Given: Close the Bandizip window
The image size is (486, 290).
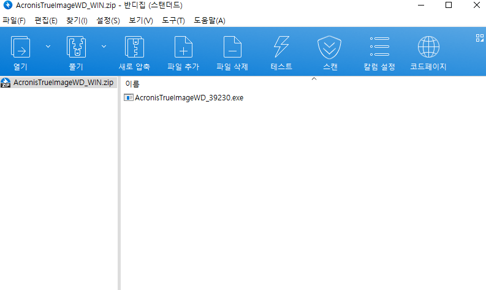Looking at the screenshot, I should [477, 6].
